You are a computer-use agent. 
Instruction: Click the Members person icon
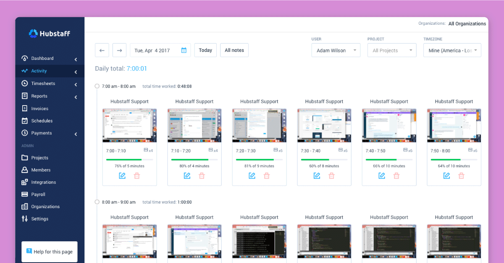(x=24, y=170)
